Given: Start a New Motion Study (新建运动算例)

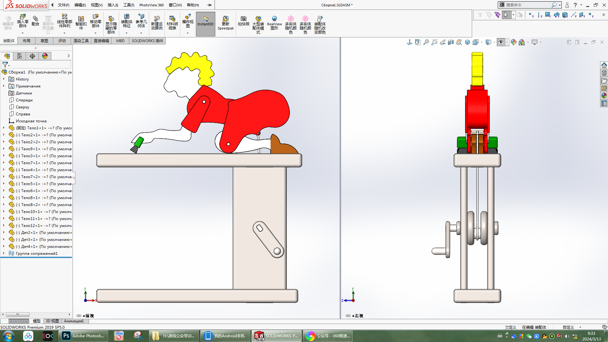Looking at the screenshot, I should point(157,23).
